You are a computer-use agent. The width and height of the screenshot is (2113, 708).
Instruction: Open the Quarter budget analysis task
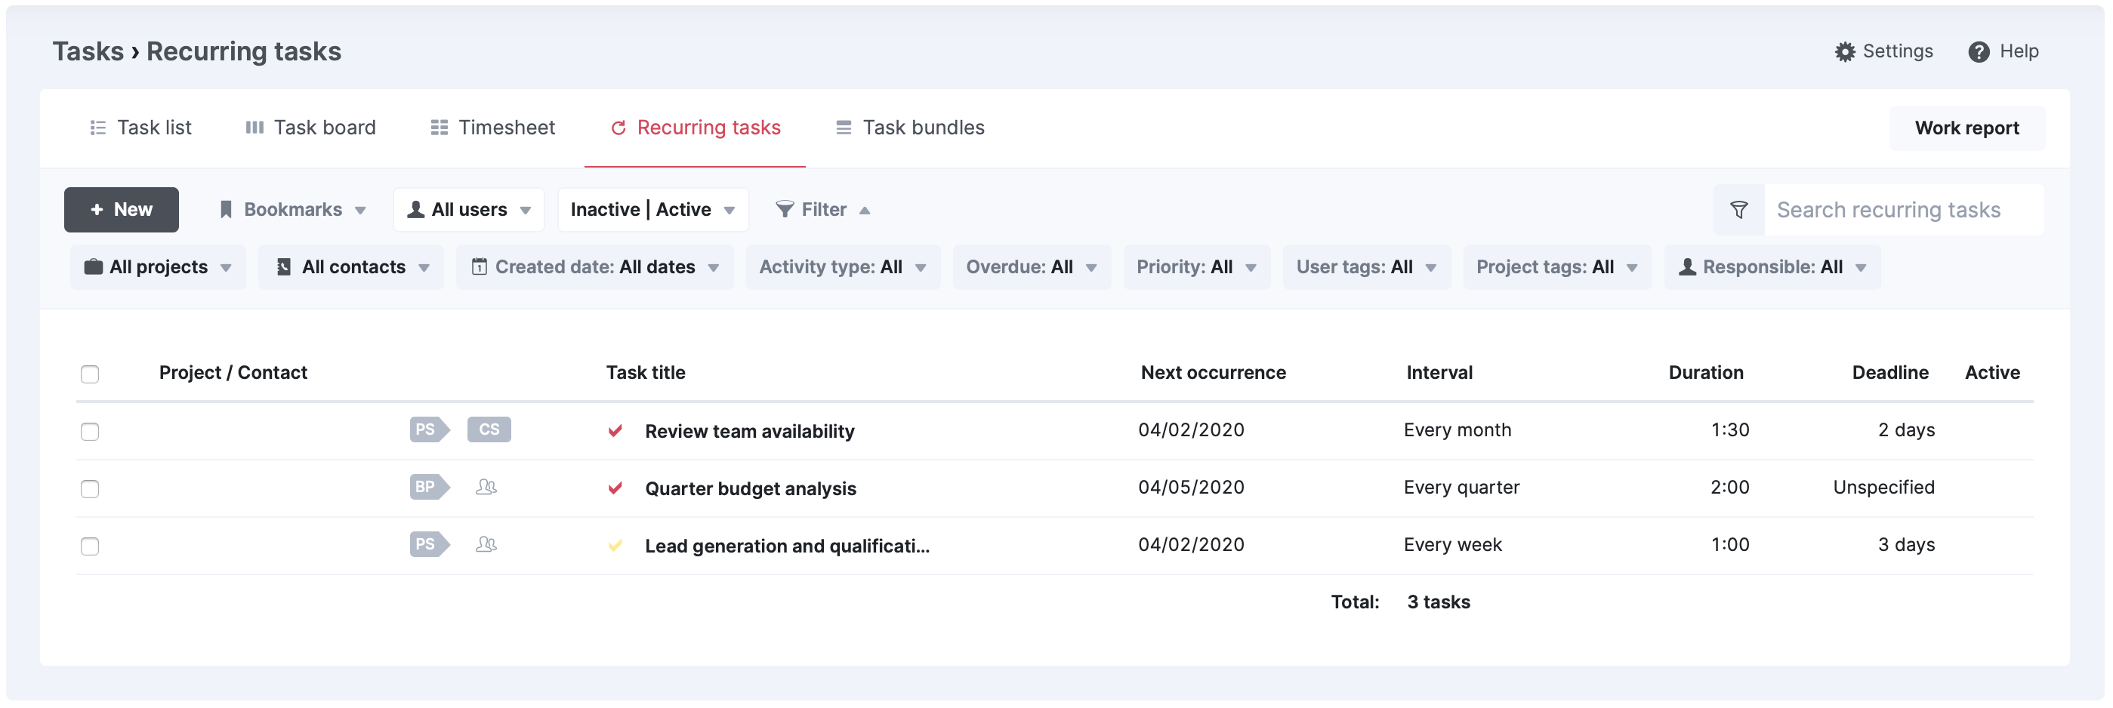click(x=751, y=488)
